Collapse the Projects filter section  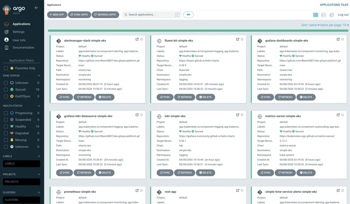pos(39,174)
